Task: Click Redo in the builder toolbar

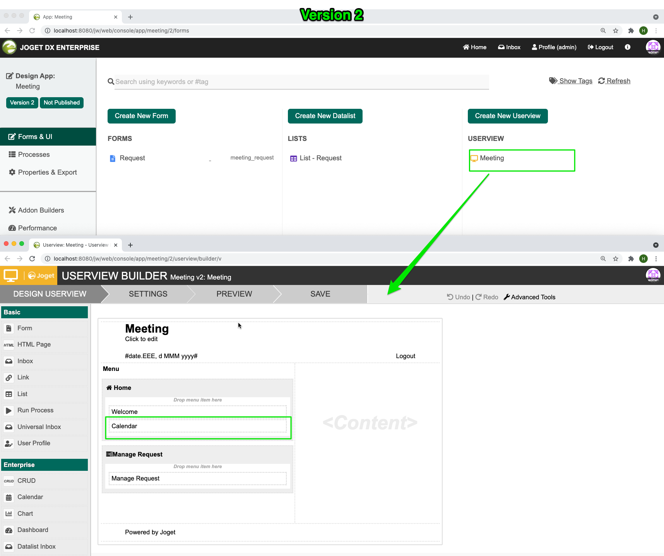Action: point(487,297)
